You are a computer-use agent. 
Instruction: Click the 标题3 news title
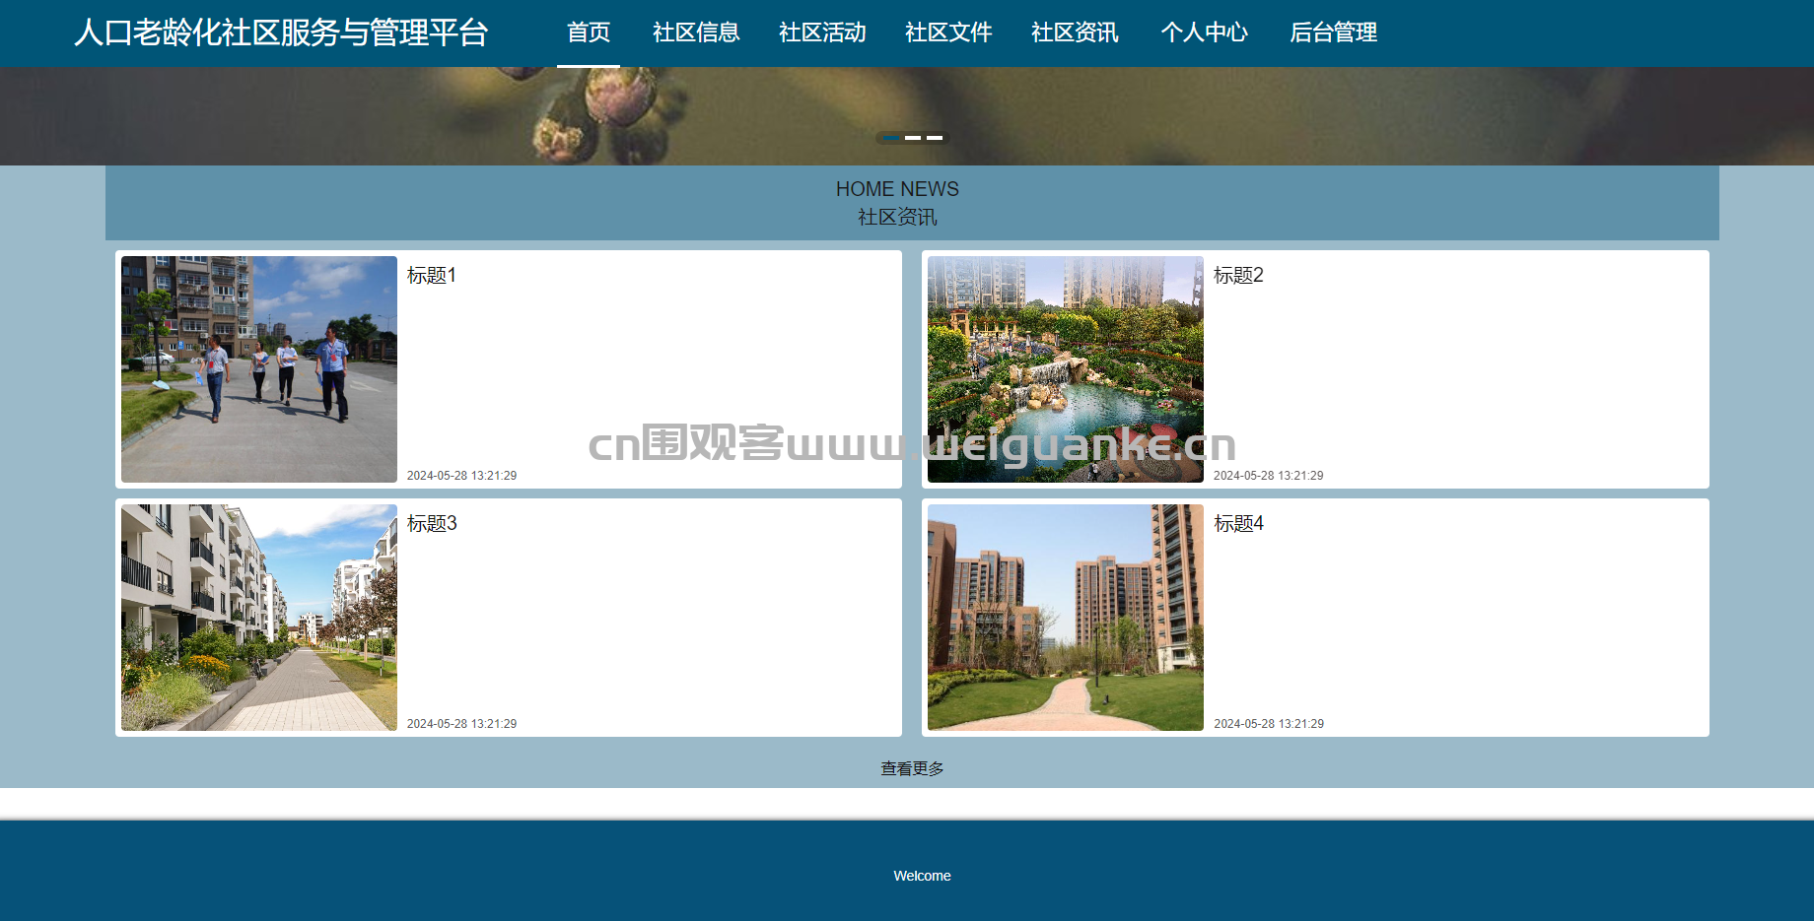(432, 524)
